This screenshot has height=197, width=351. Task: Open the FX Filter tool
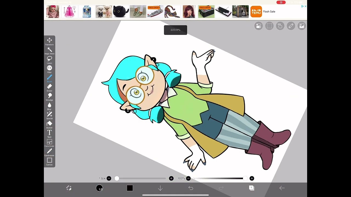pyautogui.click(x=49, y=69)
